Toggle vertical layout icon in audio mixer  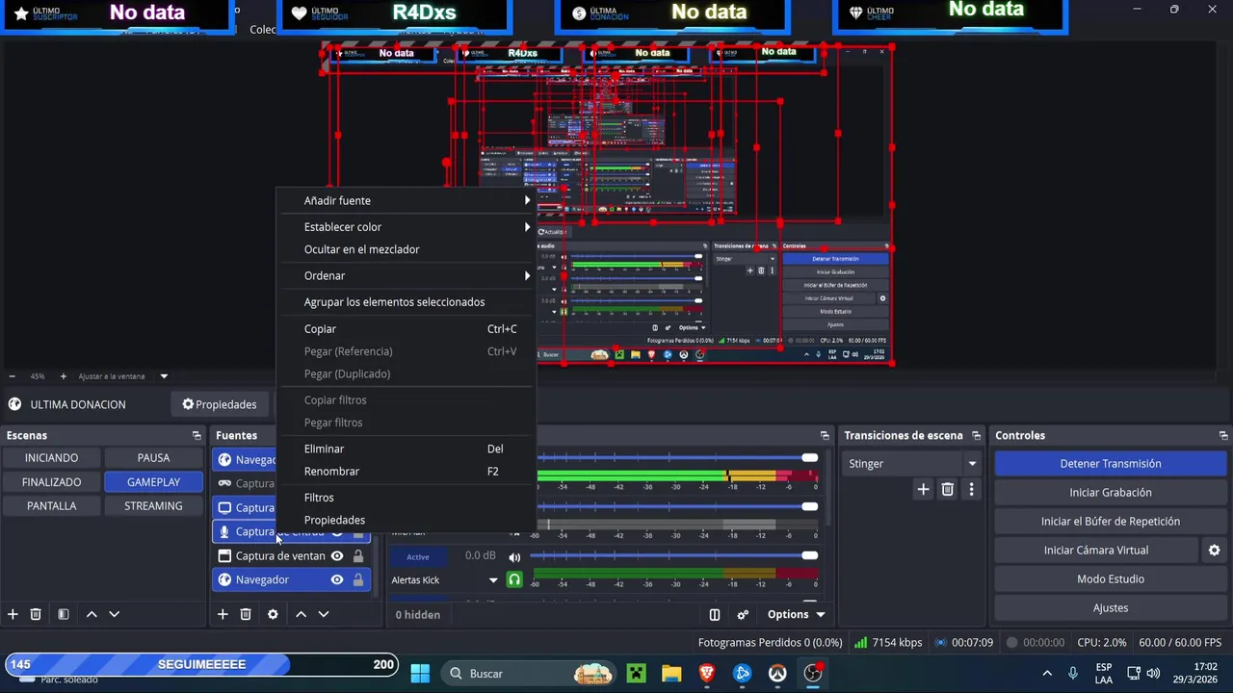coord(715,614)
